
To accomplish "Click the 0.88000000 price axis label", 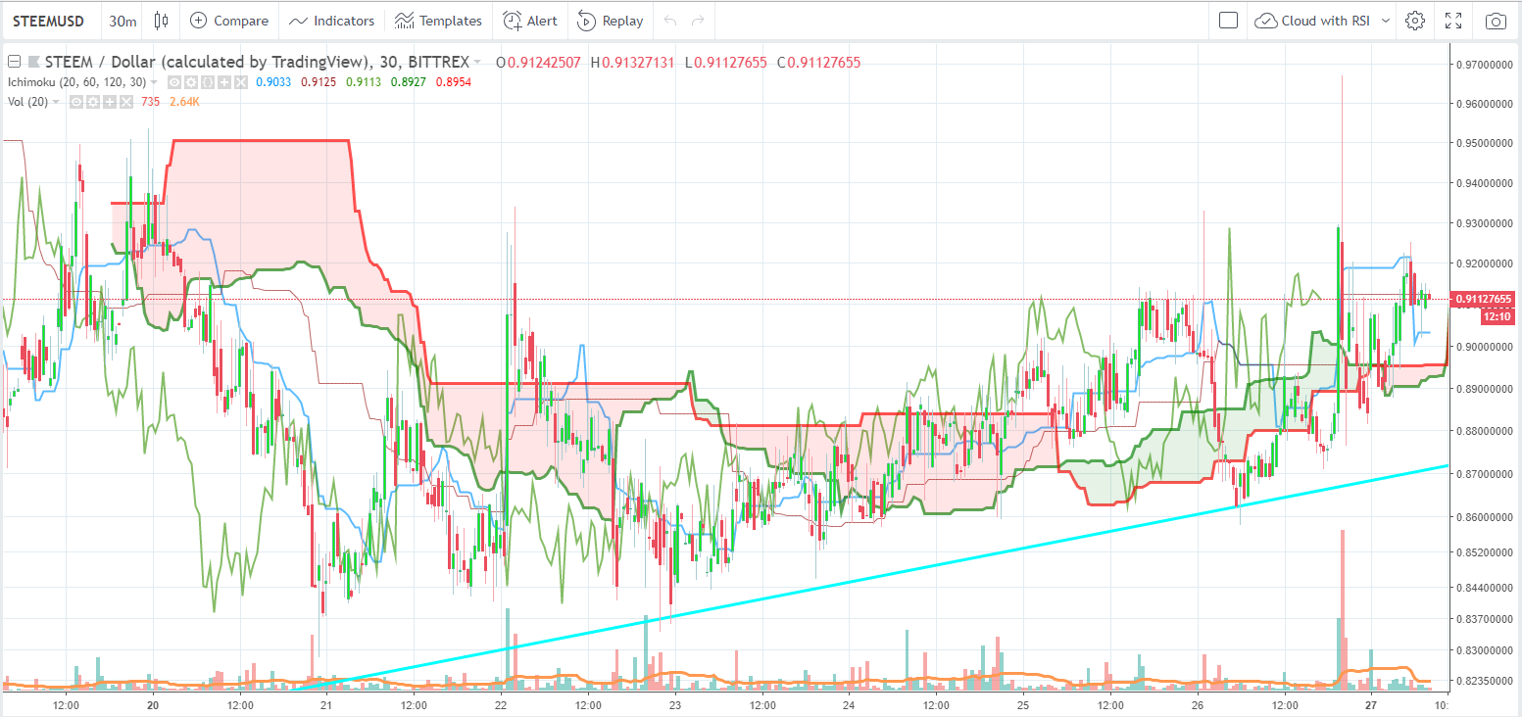I will pyautogui.click(x=1486, y=431).
